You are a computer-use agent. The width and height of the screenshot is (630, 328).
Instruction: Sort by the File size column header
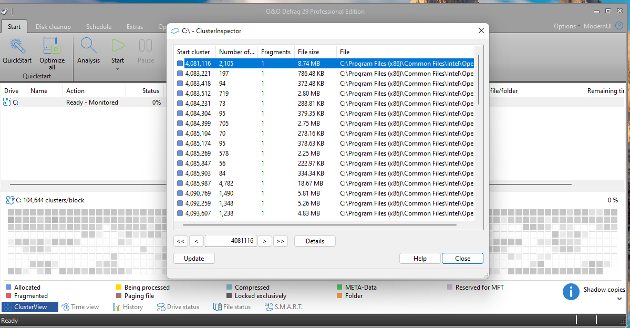315,52
